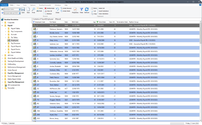Click the Clone record icon

point(38,8)
